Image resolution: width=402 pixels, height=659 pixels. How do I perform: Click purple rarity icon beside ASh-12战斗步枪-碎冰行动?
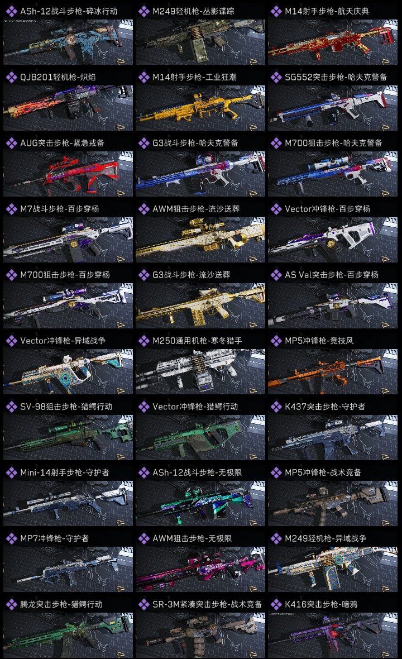11,11
